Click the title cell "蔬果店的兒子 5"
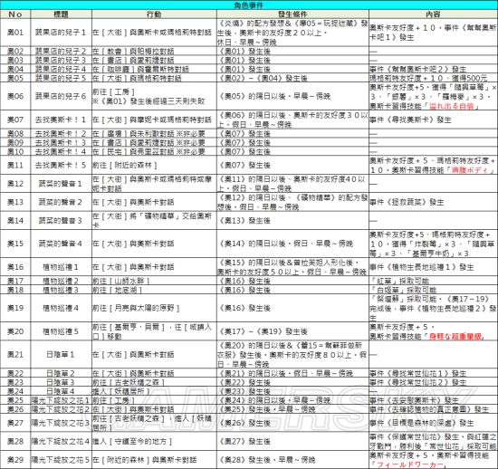 [x=61, y=78]
